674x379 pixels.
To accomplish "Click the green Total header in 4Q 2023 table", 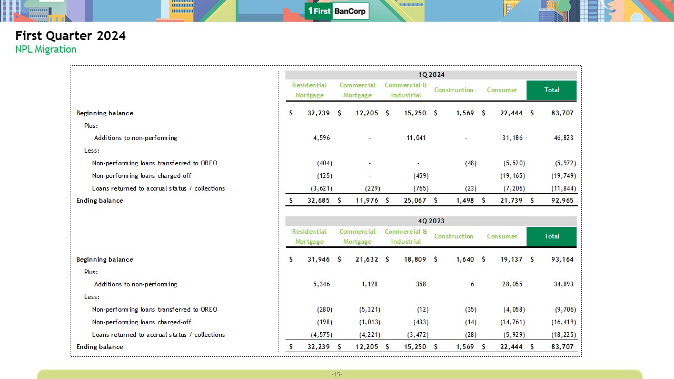I will click(551, 236).
